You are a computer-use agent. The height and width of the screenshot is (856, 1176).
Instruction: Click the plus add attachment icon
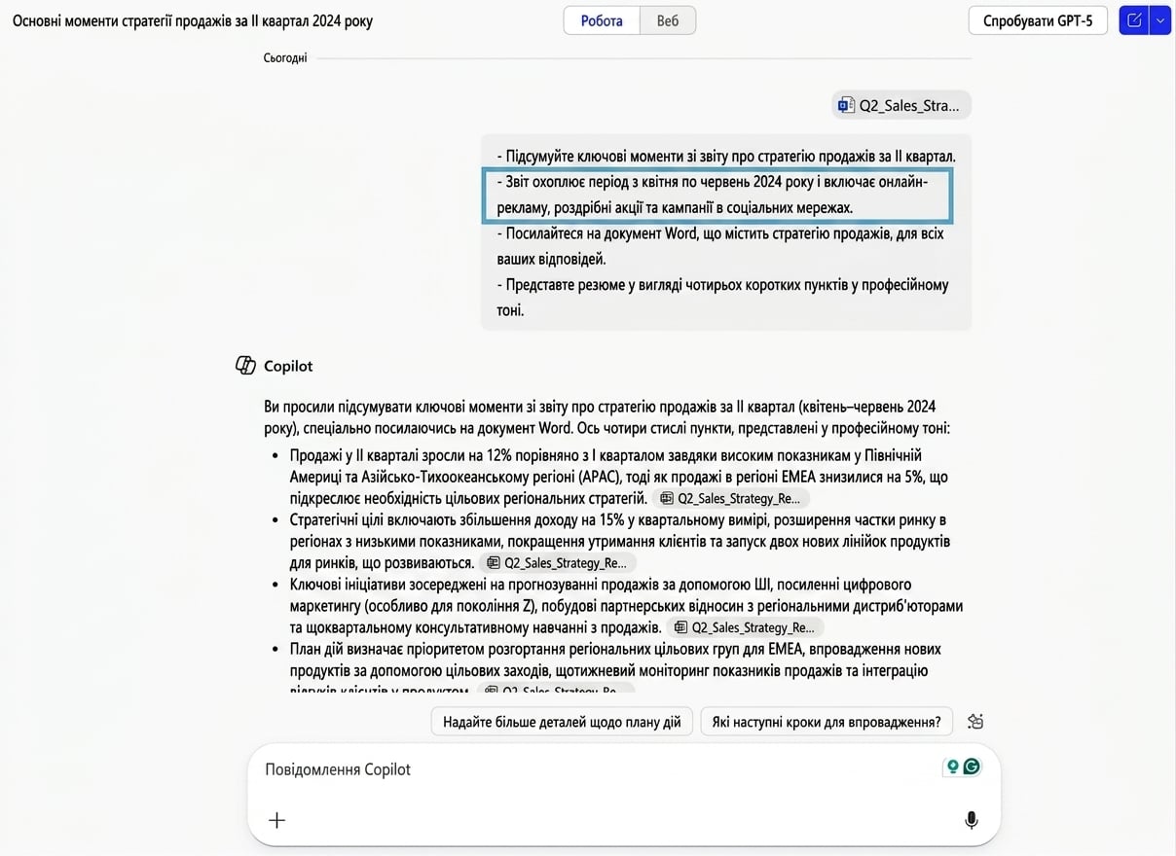tap(276, 820)
